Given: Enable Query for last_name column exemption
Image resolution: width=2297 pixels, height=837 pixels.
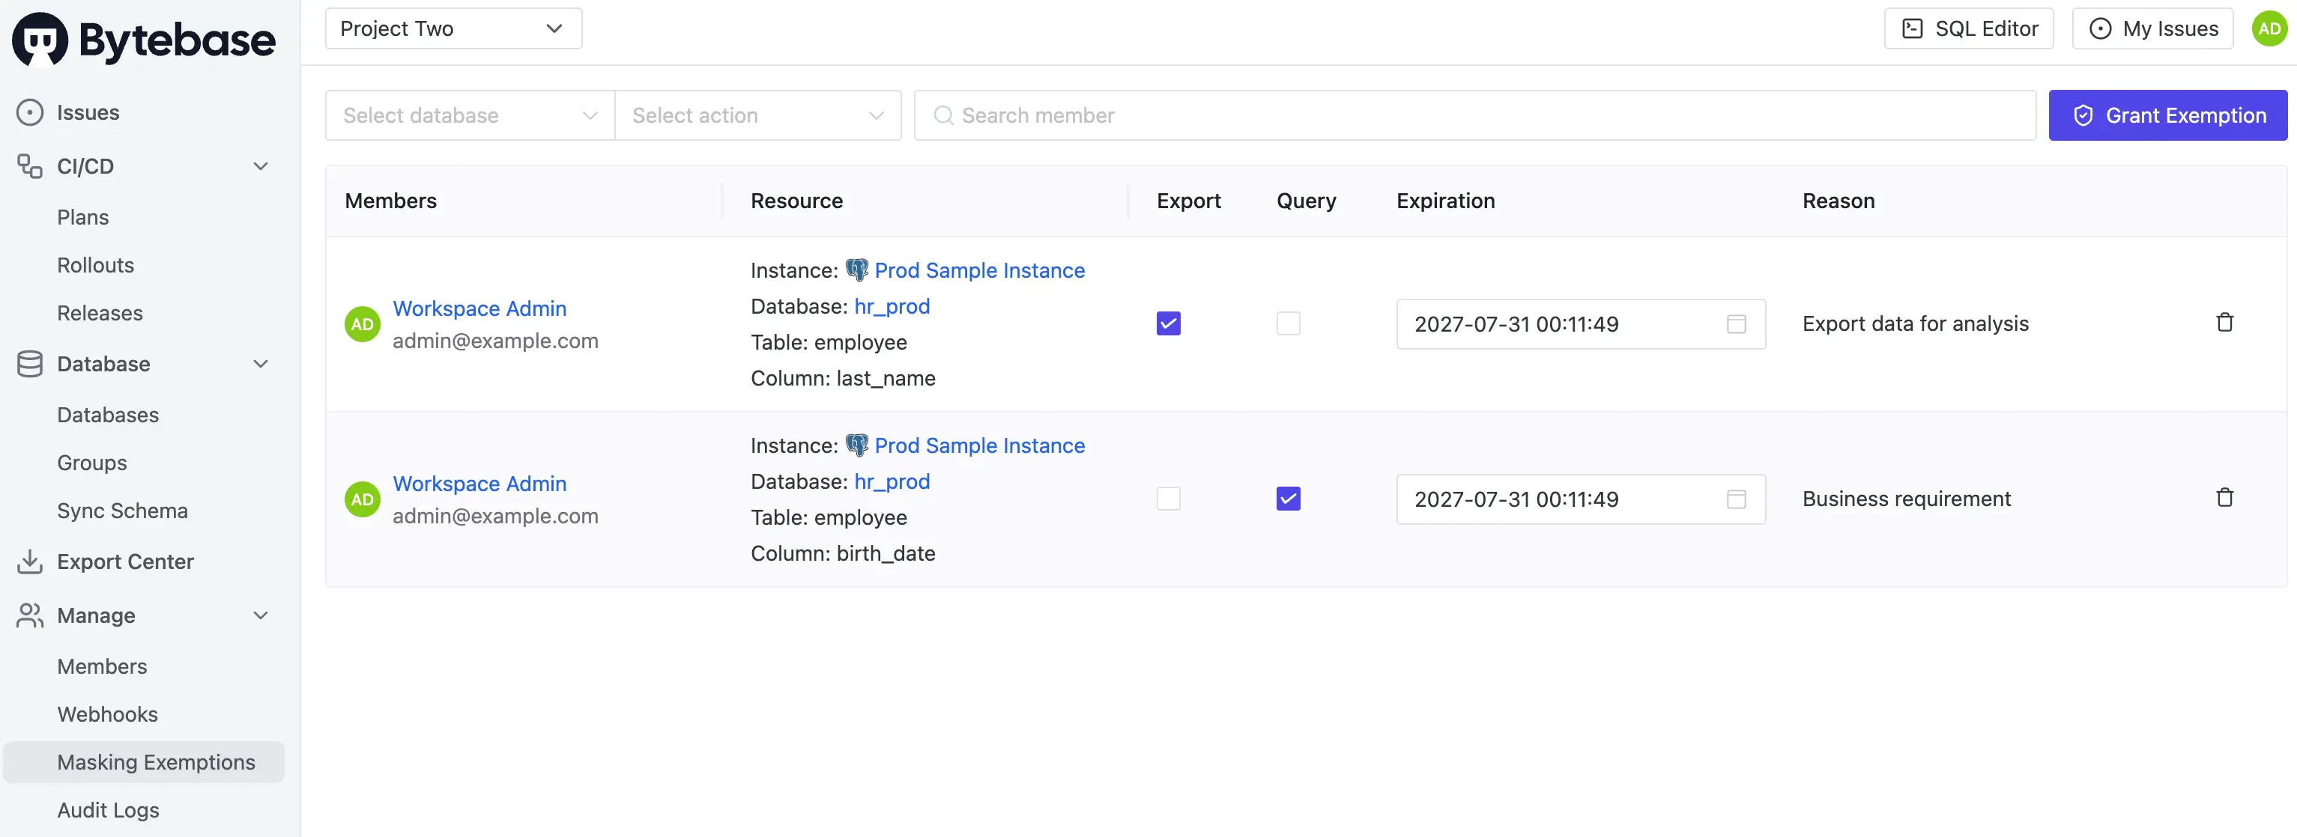Looking at the screenshot, I should click(x=1288, y=323).
